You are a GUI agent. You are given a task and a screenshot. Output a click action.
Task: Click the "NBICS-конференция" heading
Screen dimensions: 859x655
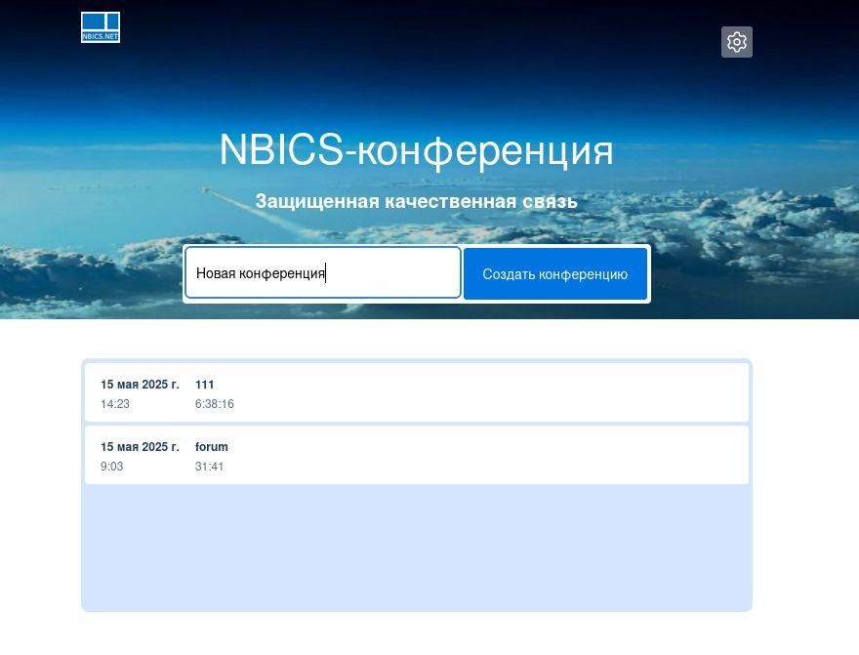click(x=416, y=150)
